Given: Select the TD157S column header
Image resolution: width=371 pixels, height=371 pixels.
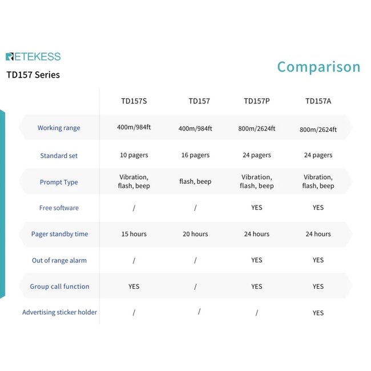Looking at the screenshot, I should coord(134,101).
